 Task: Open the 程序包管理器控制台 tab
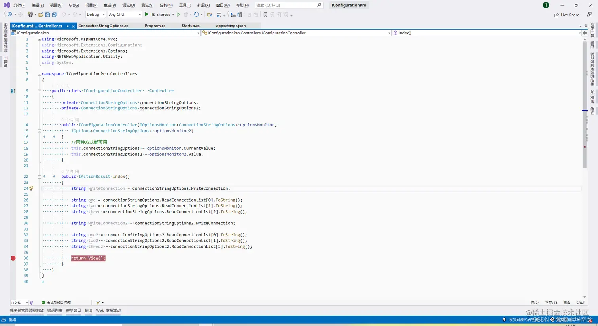click(27, 311)
